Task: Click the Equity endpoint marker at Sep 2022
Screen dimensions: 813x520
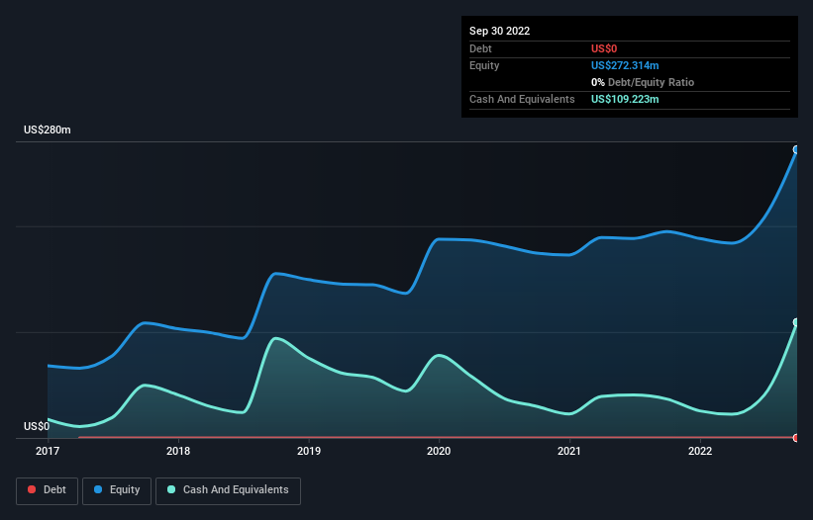Action: (x=796, y=149)
